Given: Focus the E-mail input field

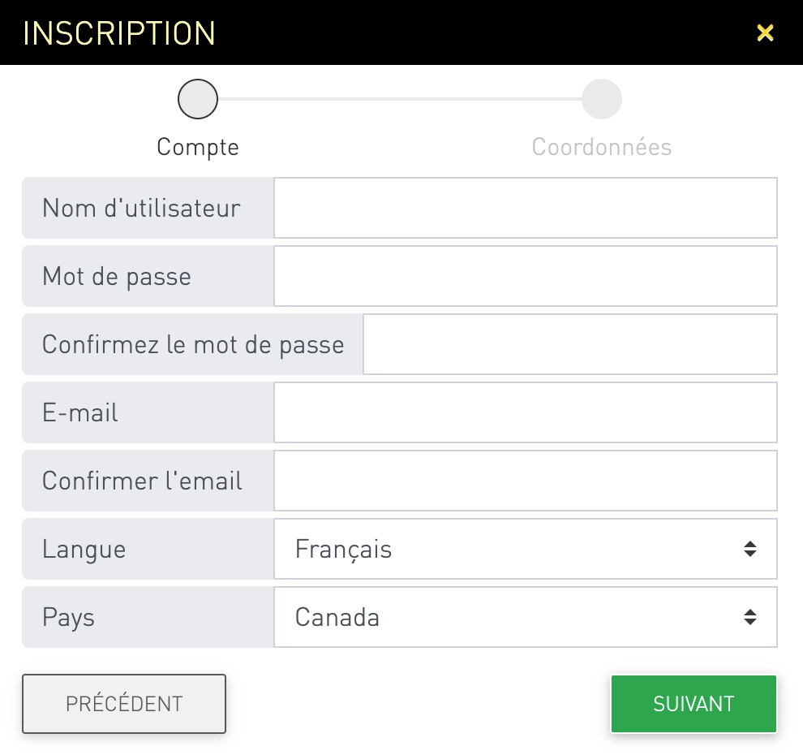Looking at the screenshot, I should coord(526,412).
